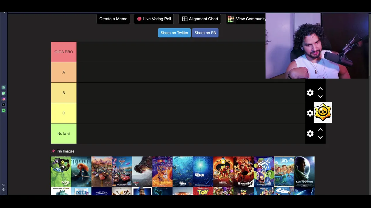Select the green No la vi label
This screenshot has width=371, height=208.
tap(64, 133)
